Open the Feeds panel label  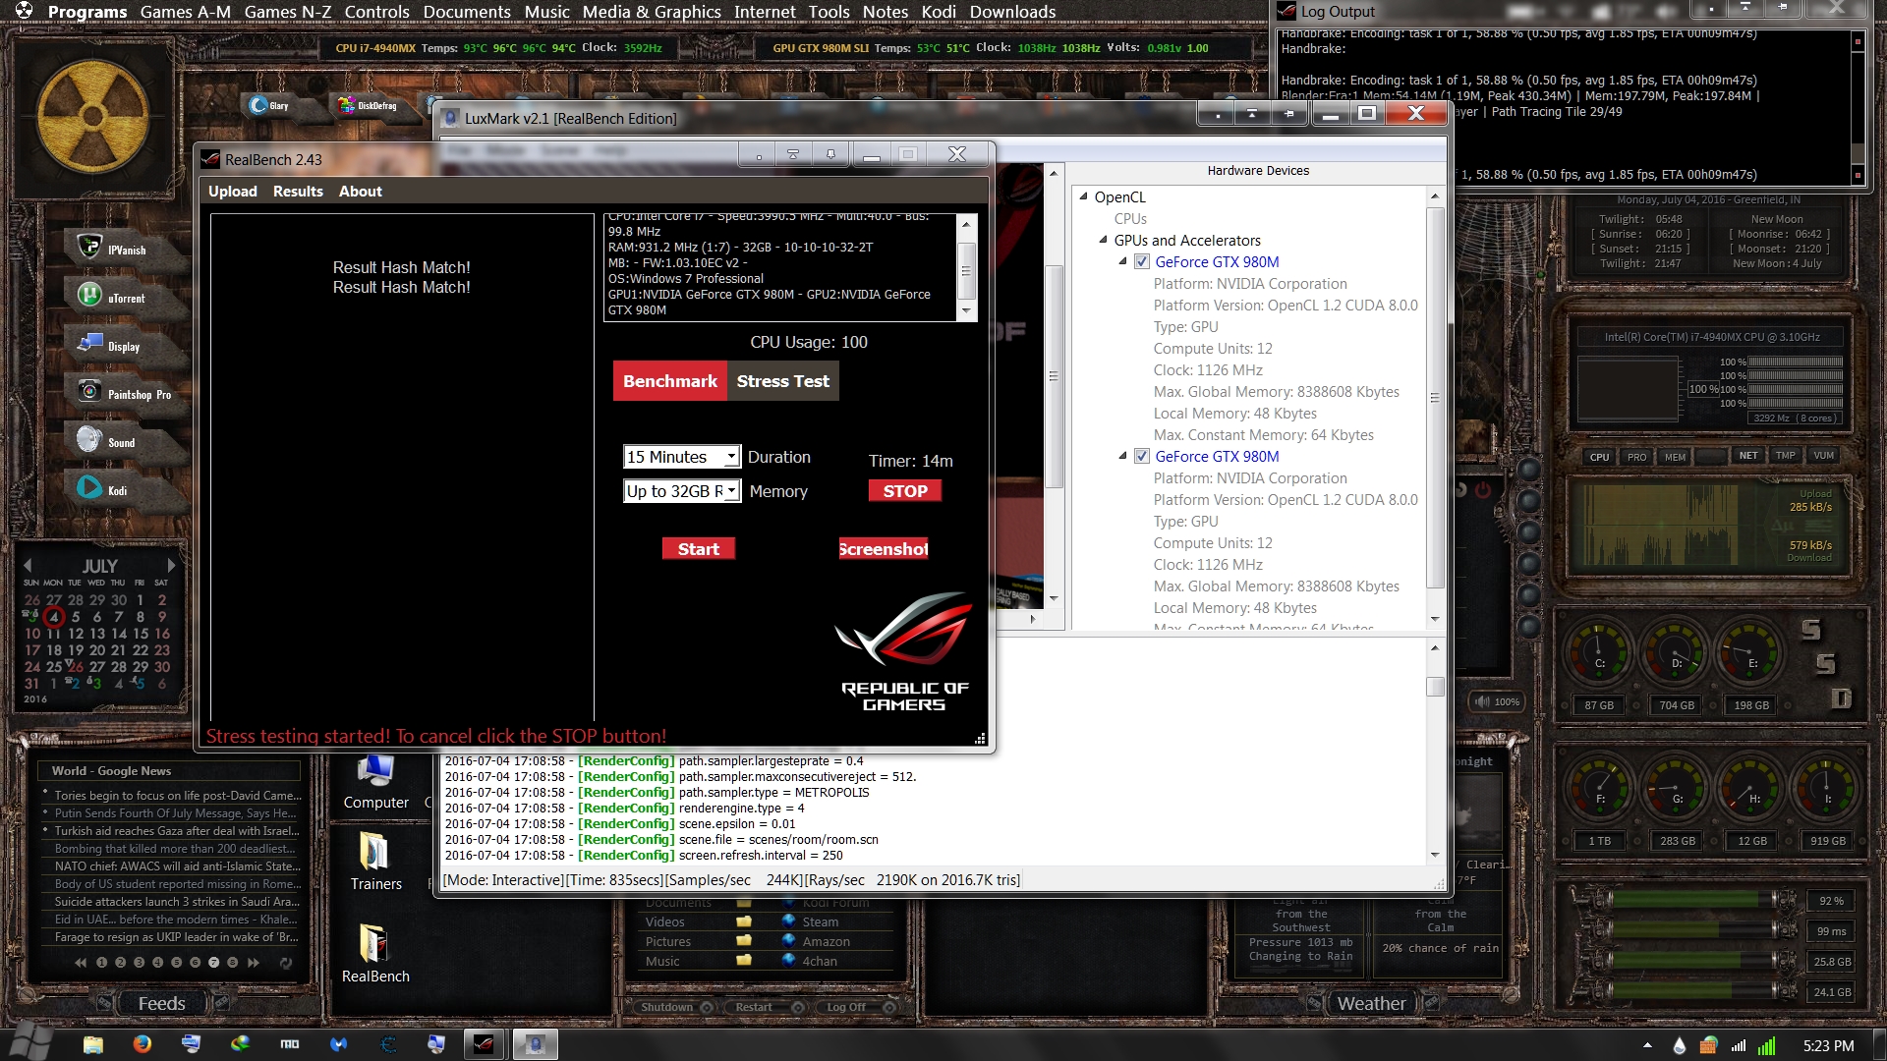click(x=161, y=1003)
